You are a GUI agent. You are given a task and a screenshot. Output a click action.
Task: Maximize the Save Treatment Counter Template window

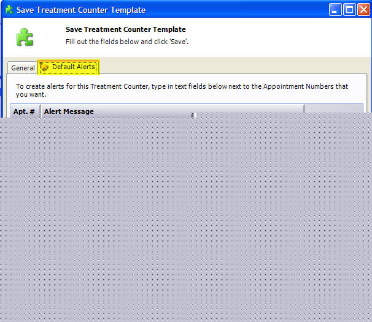click(349, 10)
